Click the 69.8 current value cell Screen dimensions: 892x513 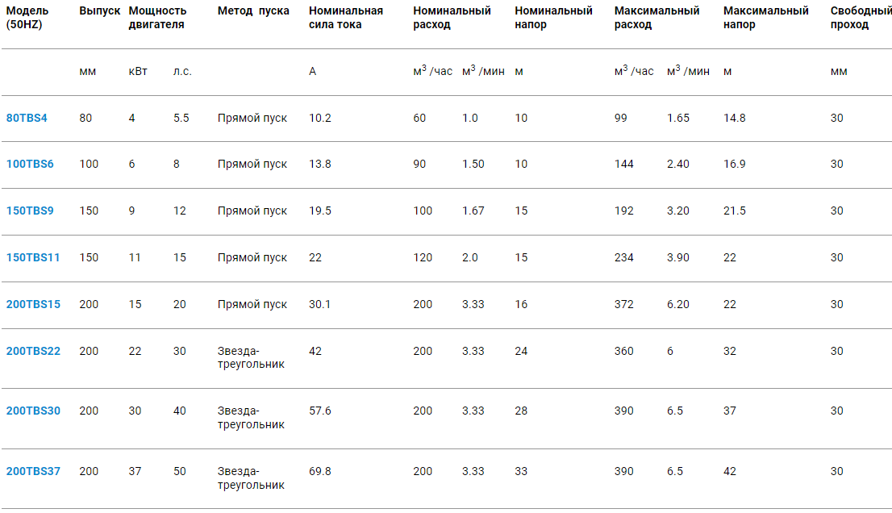(x=320, y=471)
